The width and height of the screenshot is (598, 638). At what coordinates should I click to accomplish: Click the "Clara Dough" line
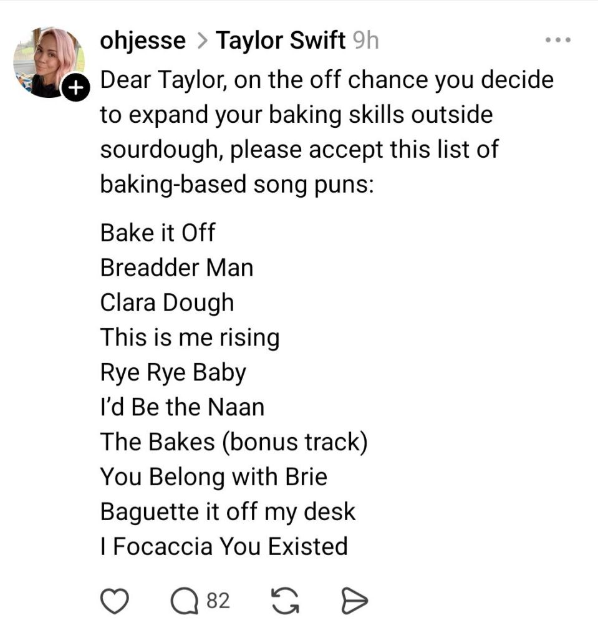click(x=167, y=303)
